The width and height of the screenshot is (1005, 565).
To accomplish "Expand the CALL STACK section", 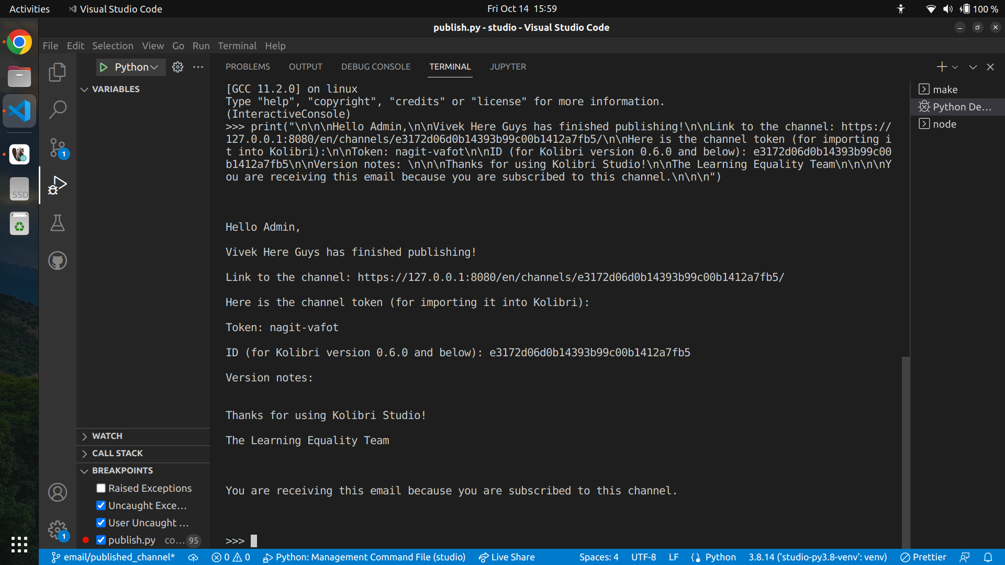I will point(117,453).
